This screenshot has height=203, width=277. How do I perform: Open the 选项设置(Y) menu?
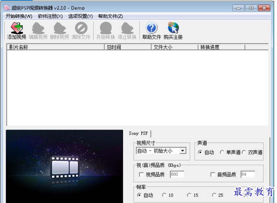[x=80, y=16]
